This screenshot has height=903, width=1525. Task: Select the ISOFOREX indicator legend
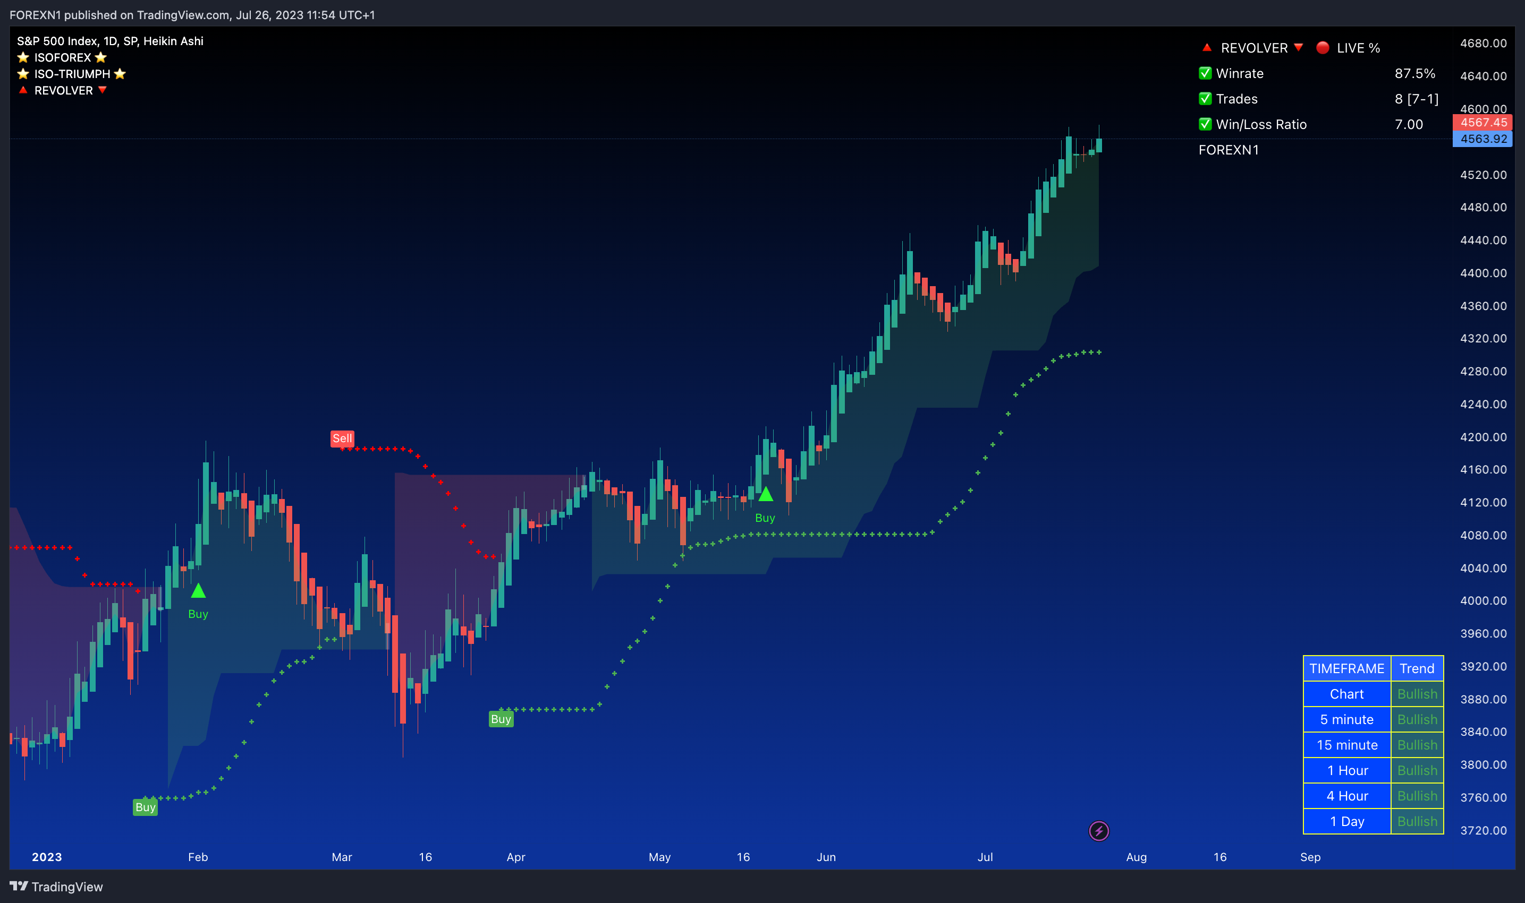[62, 57]
